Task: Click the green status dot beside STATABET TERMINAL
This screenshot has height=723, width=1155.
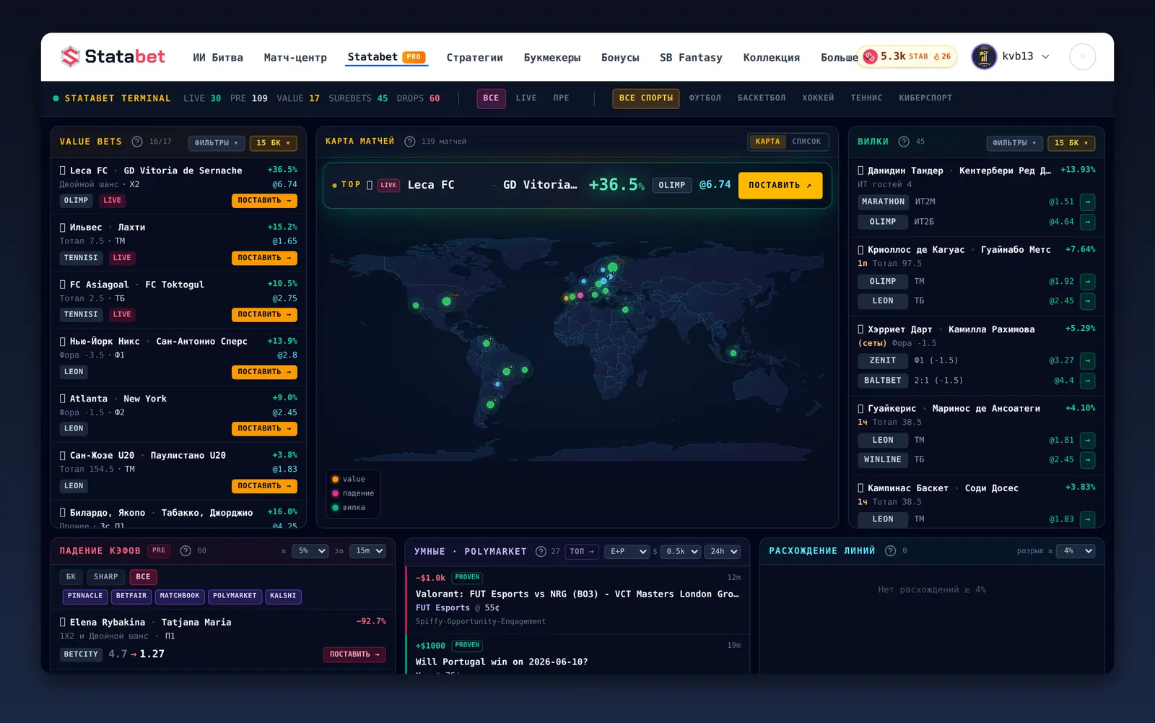Action: point(56,98)
